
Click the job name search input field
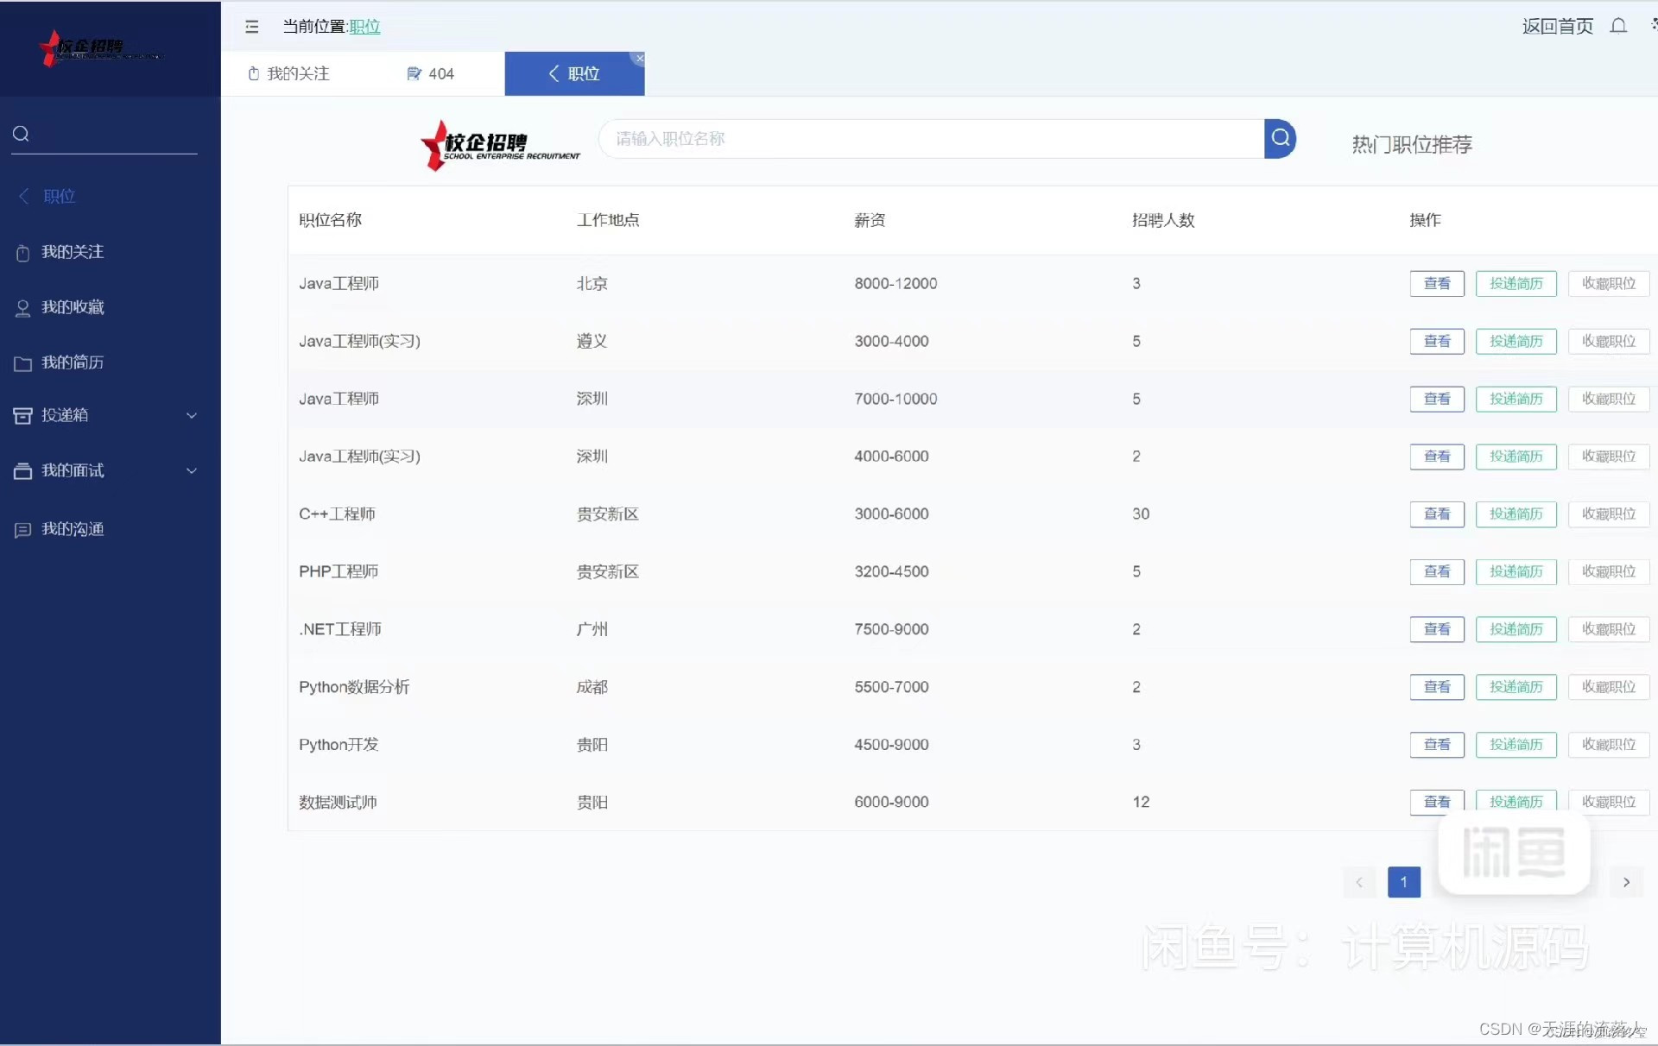coord(931,139)
